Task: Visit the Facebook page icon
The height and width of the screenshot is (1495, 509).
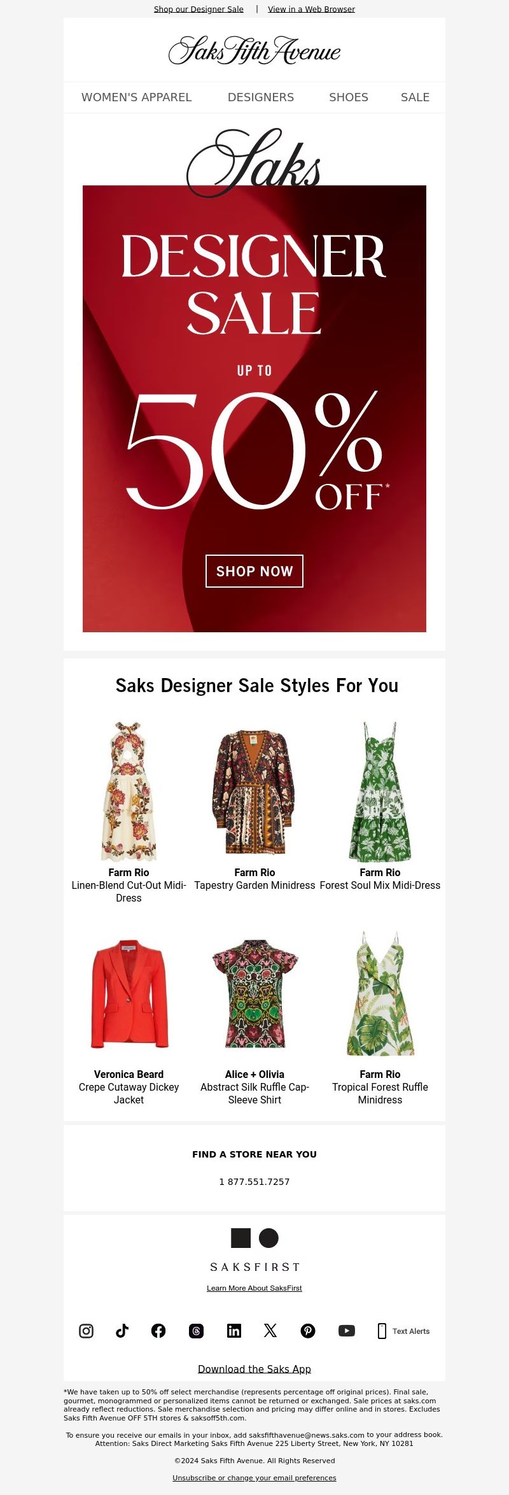Action: 158,1331
